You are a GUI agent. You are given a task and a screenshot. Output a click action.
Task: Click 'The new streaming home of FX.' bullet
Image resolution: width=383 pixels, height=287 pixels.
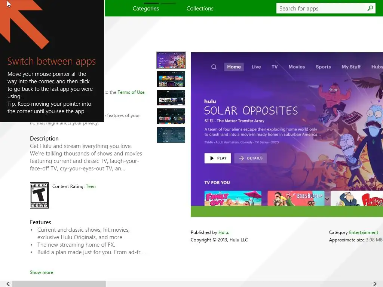76,245
